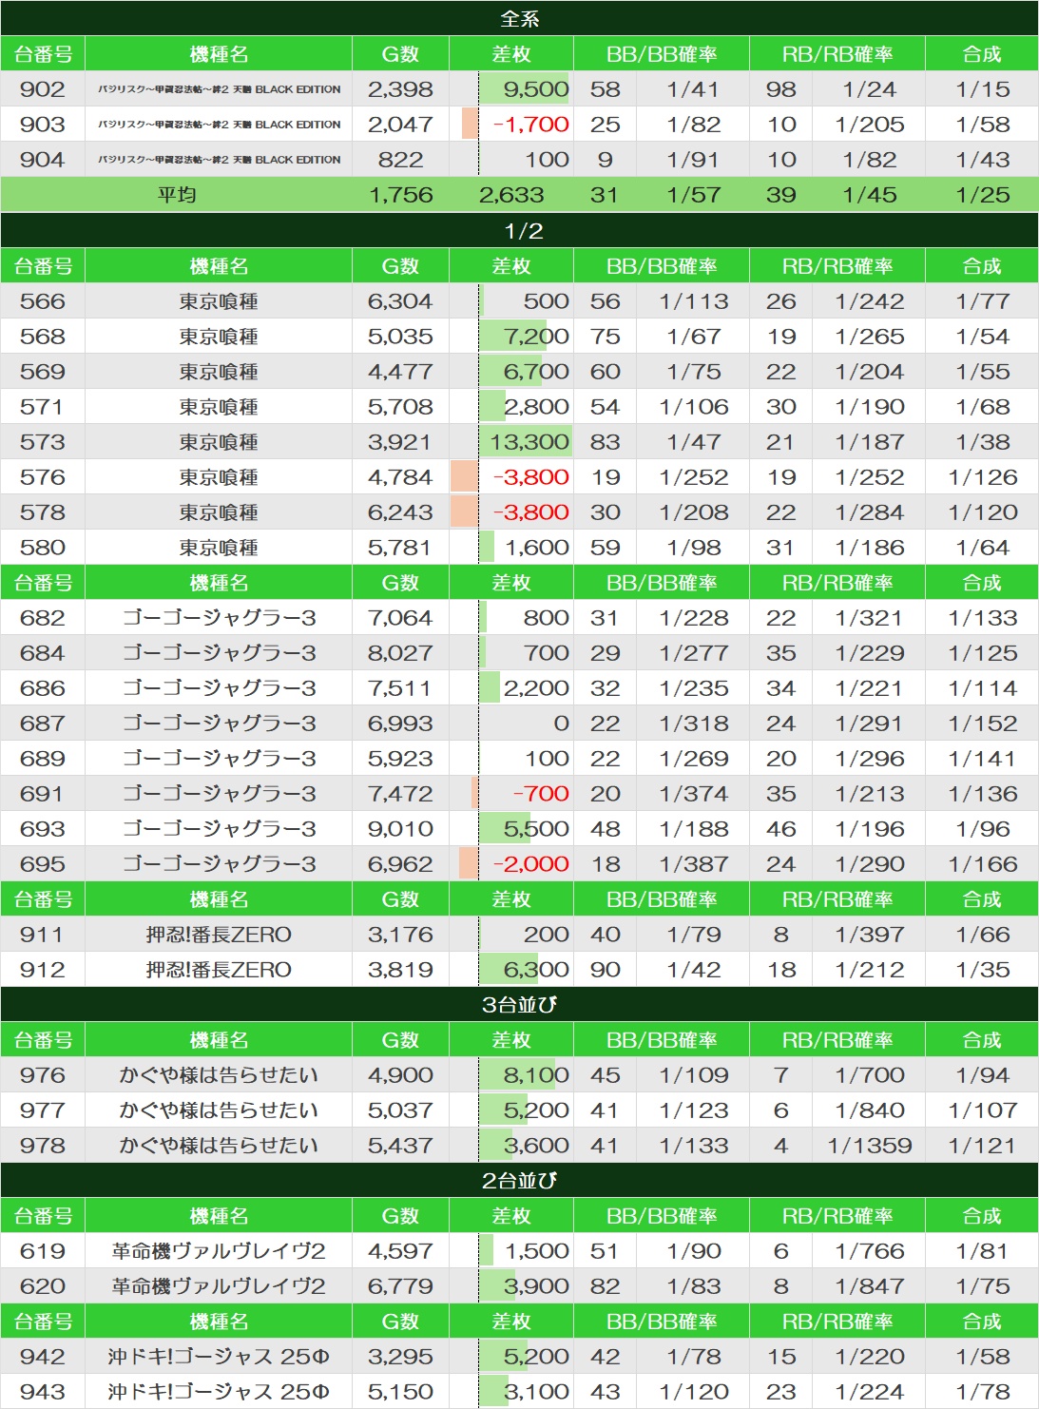
Task: Select machine number 976
Action: [x=43, y=1075]
